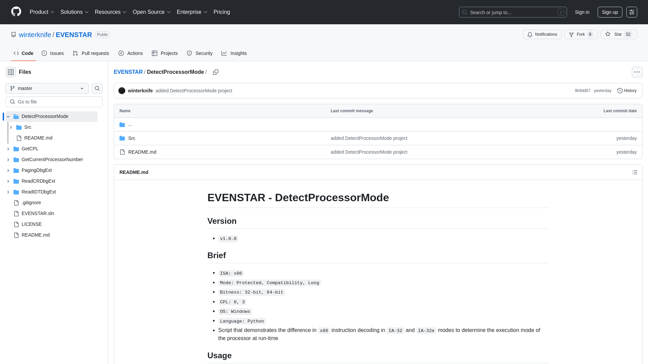Open the command palette icon in header
The width and height of the screenshot is (648, 364).
click(x=632, y=12)
